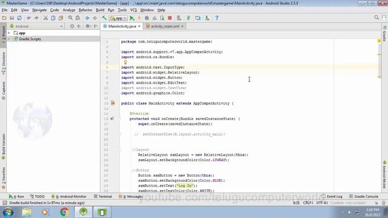Screen dimensions: 388x218
Task: Open Project panel settings gear menu
Action: [x=88, y=26]
